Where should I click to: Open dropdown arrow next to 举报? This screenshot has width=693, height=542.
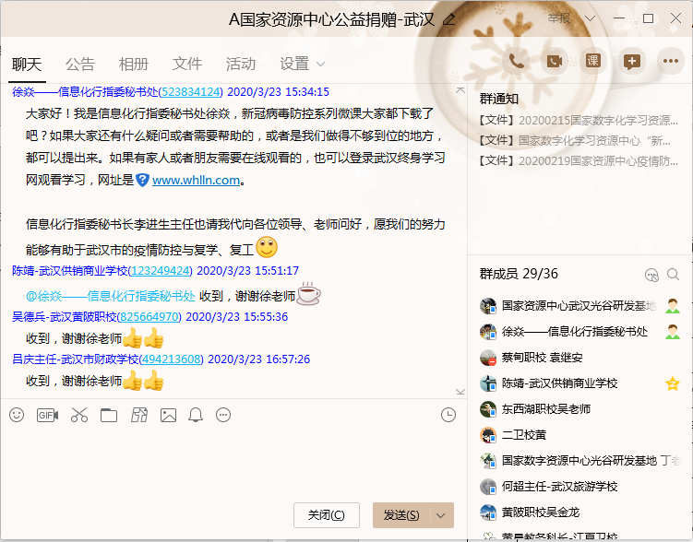point(588,18)
